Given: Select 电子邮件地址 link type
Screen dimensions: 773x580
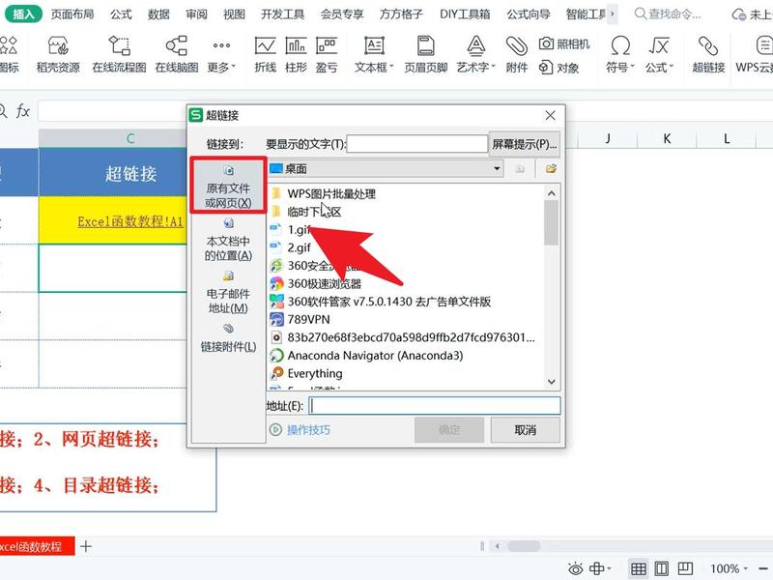Looking at the screenshot, I should click(228, 292).
